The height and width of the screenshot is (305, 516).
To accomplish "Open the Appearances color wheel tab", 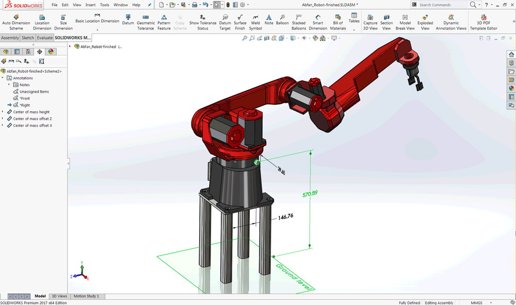I will [x=51, y=52].
